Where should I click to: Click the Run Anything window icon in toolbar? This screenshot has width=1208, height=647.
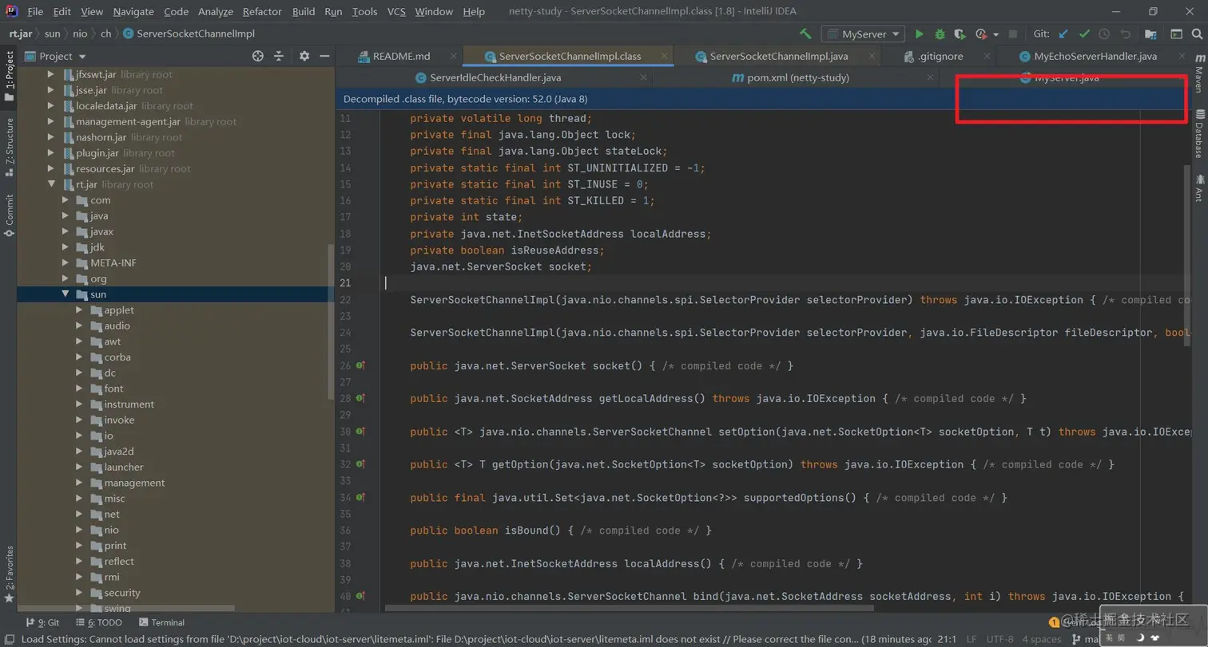pyautogui.click(x=1176, y=34)
